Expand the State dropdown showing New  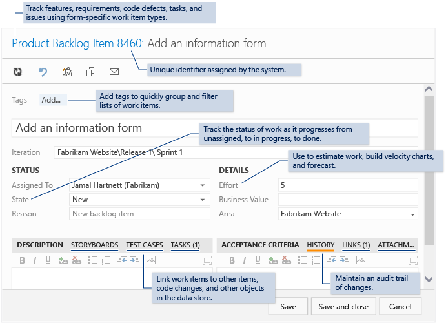tap(202, 200)
